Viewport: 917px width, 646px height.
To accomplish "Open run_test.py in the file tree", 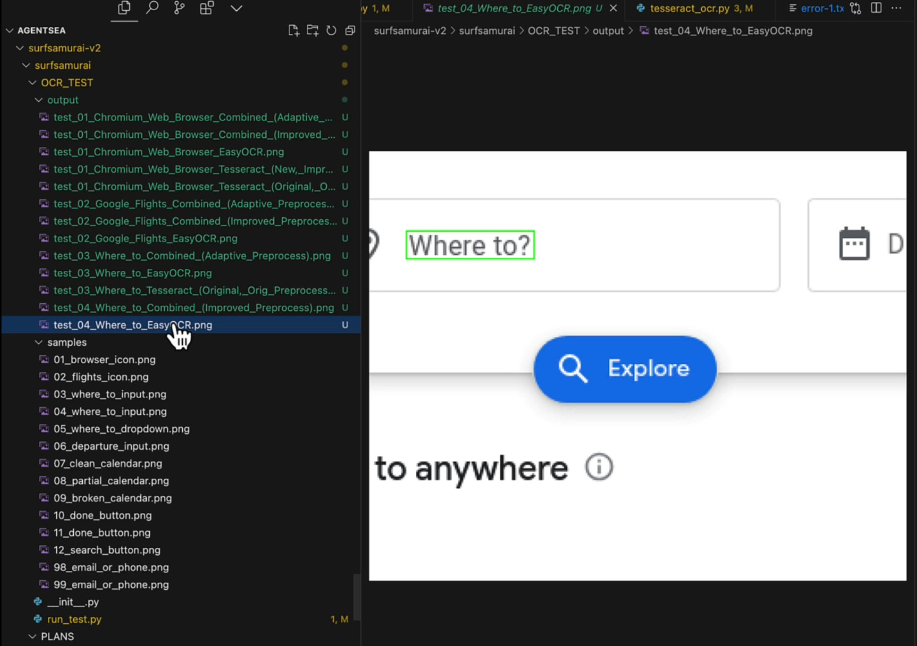I will 74,619.
